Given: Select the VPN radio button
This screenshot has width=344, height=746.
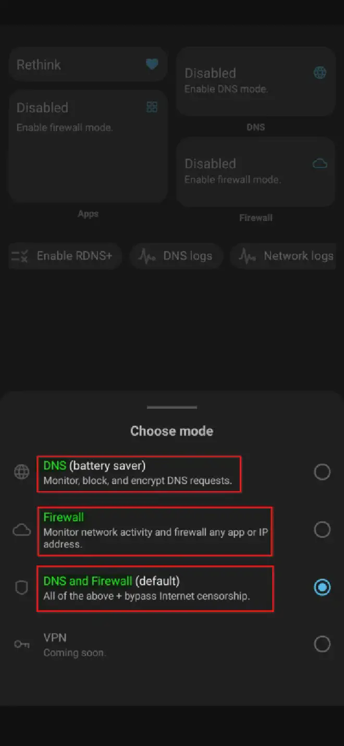Looking at the screenshot, I should (x=322, y=644).
